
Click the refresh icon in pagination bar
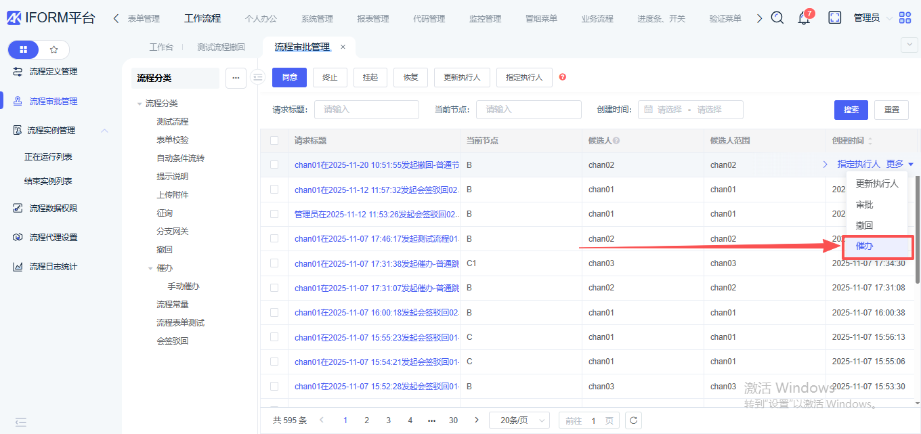point(633,420)
